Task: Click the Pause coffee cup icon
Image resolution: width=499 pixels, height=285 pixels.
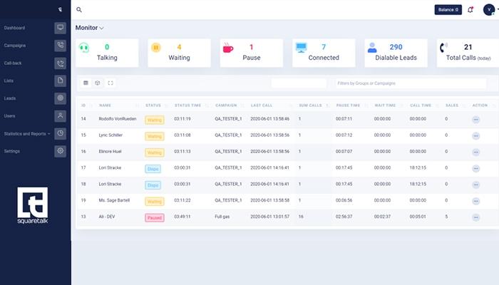Action: (228, 48)
